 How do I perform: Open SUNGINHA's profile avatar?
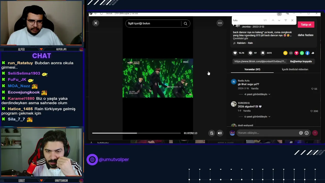click(x=234, y=104)
